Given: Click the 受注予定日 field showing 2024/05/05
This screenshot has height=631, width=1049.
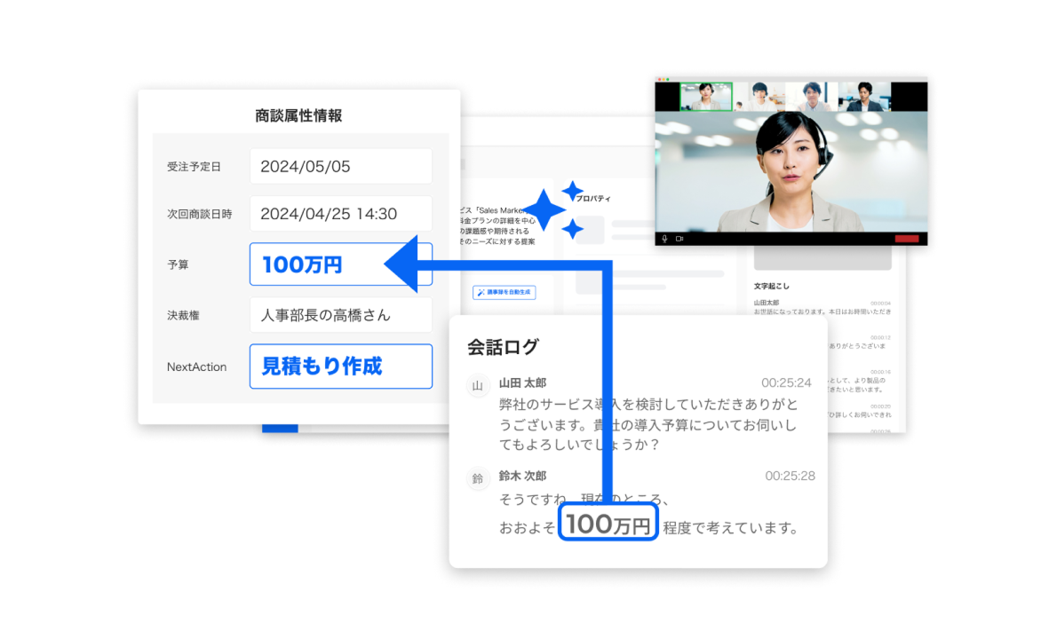Looking at the screenshot, I should pos(340,167).
